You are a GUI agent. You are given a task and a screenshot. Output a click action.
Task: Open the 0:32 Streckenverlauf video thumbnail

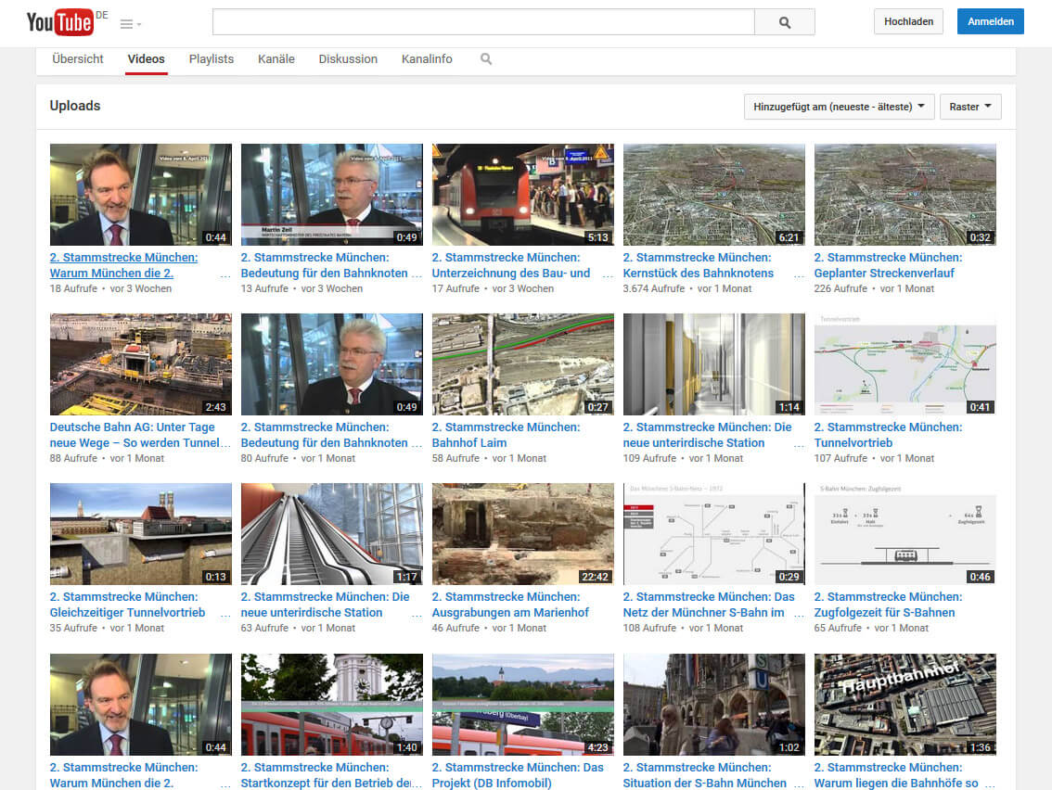(x=905, y=195)
